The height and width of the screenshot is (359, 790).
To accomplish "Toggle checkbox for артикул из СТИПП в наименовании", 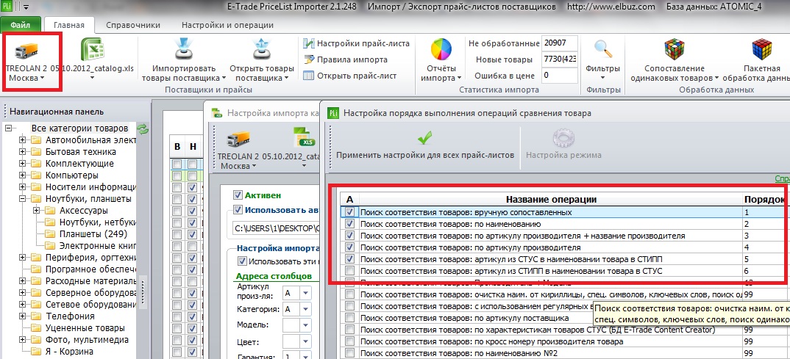I will coord(350,270).
